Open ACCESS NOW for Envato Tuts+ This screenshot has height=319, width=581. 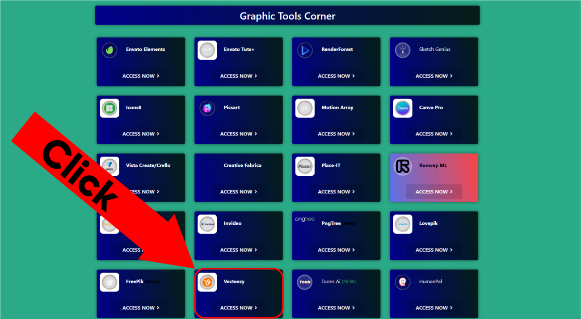pyautogui.click(x=239, y=76)
